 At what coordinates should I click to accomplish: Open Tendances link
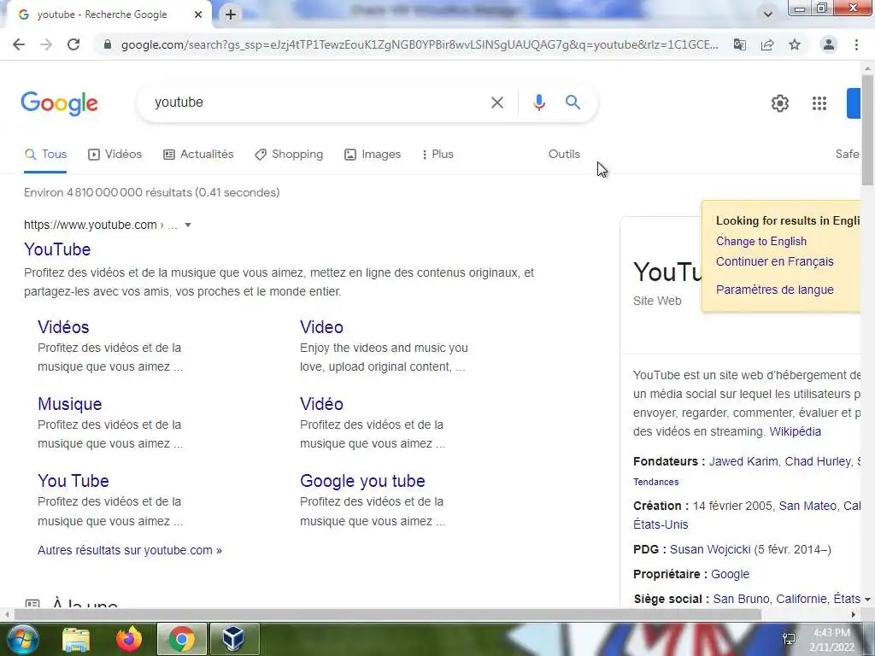[x=655, y=482]
